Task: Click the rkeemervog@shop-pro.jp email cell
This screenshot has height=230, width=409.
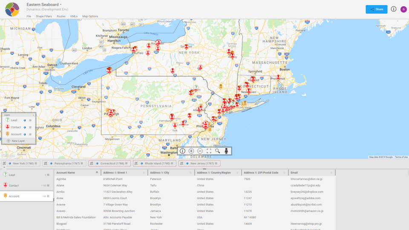Action: [306, 224]
